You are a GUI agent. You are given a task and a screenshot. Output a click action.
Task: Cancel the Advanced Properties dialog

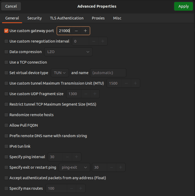(x=11, y=6)
